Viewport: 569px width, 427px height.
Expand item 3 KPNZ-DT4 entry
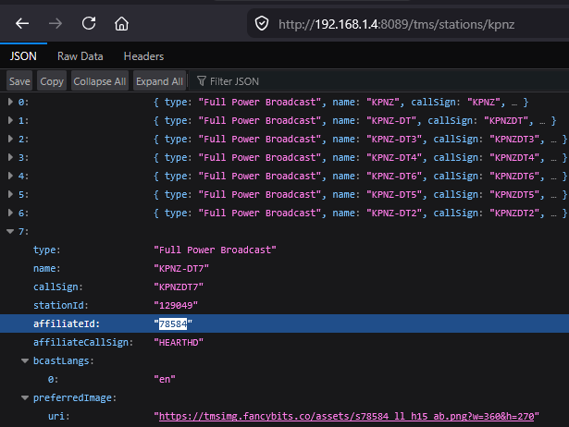(10, 157)
